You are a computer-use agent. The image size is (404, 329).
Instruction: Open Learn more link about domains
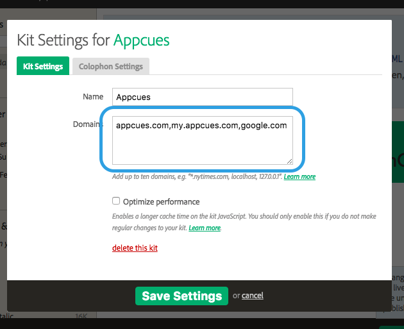tap(299, 176)
